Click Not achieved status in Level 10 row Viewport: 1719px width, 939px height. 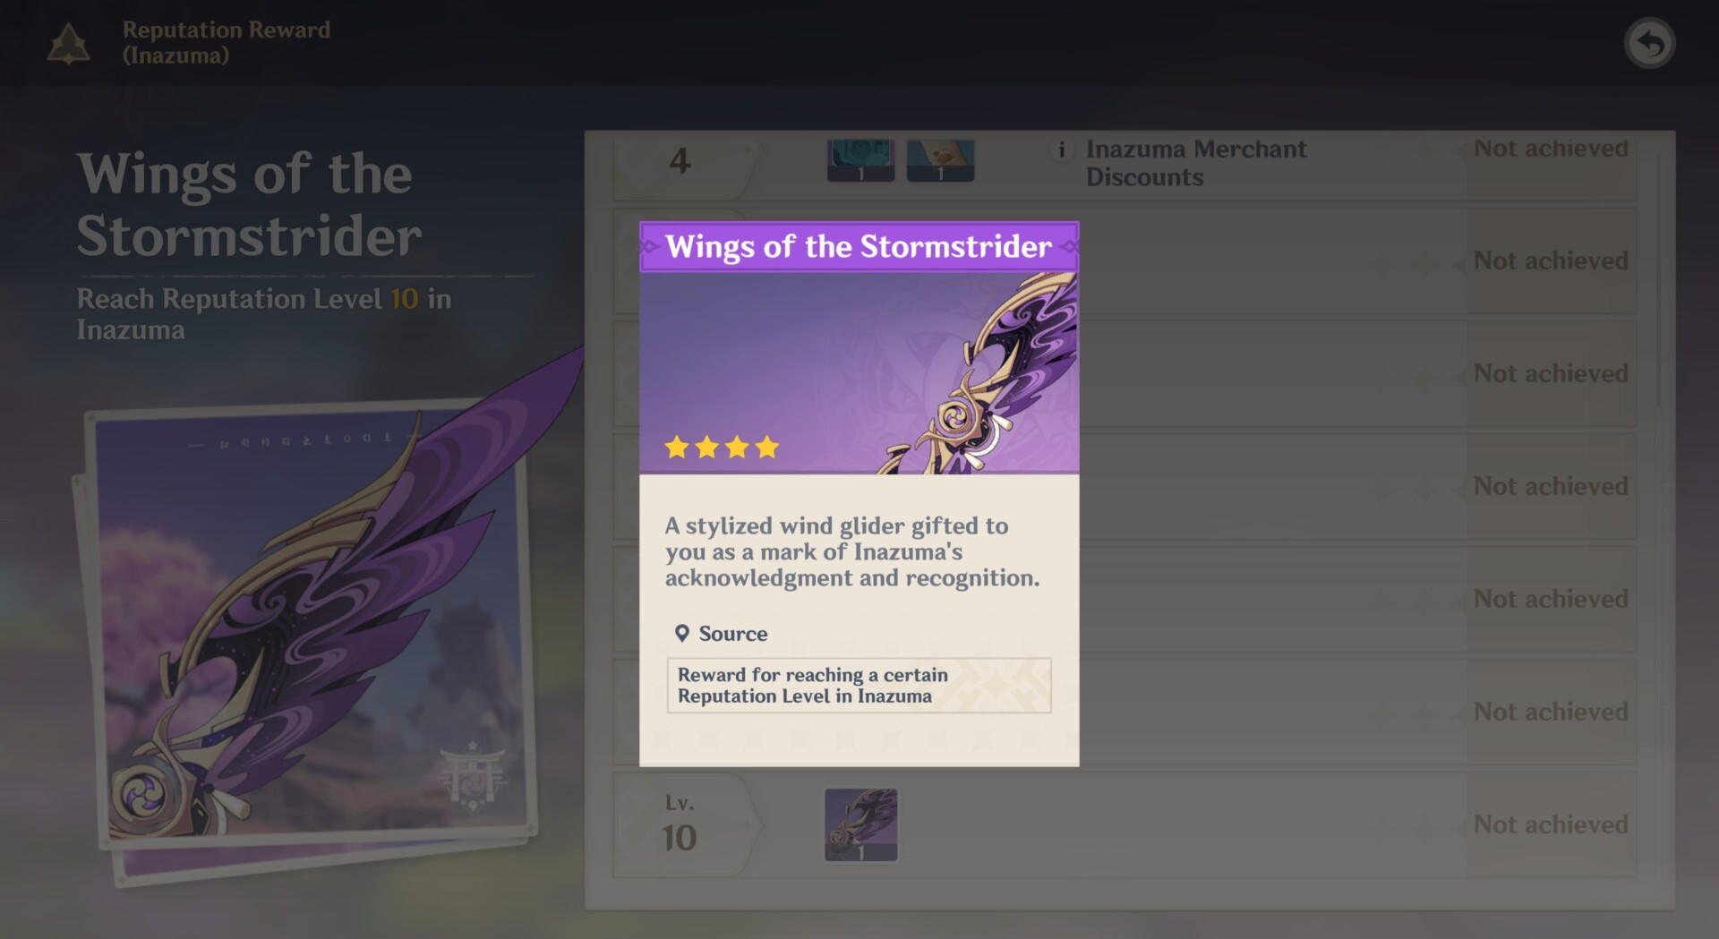click(1551, 824)
